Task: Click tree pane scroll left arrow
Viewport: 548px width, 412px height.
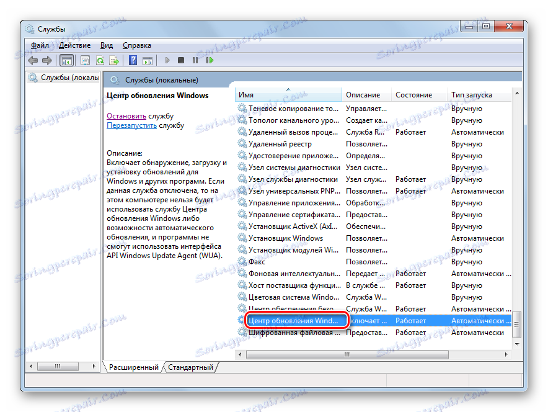Action: pyautogui.click(x=31, y=366)
